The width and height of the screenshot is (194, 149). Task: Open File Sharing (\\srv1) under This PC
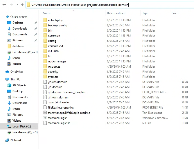[x=25, y=132]
